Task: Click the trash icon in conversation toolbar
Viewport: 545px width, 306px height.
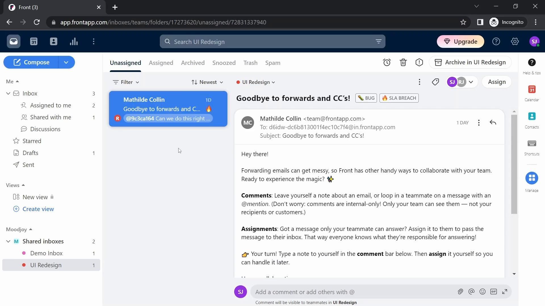Action: 403,62
